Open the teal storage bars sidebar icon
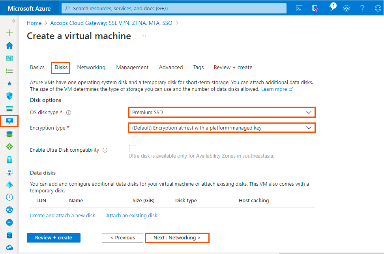 coord(9,109)
